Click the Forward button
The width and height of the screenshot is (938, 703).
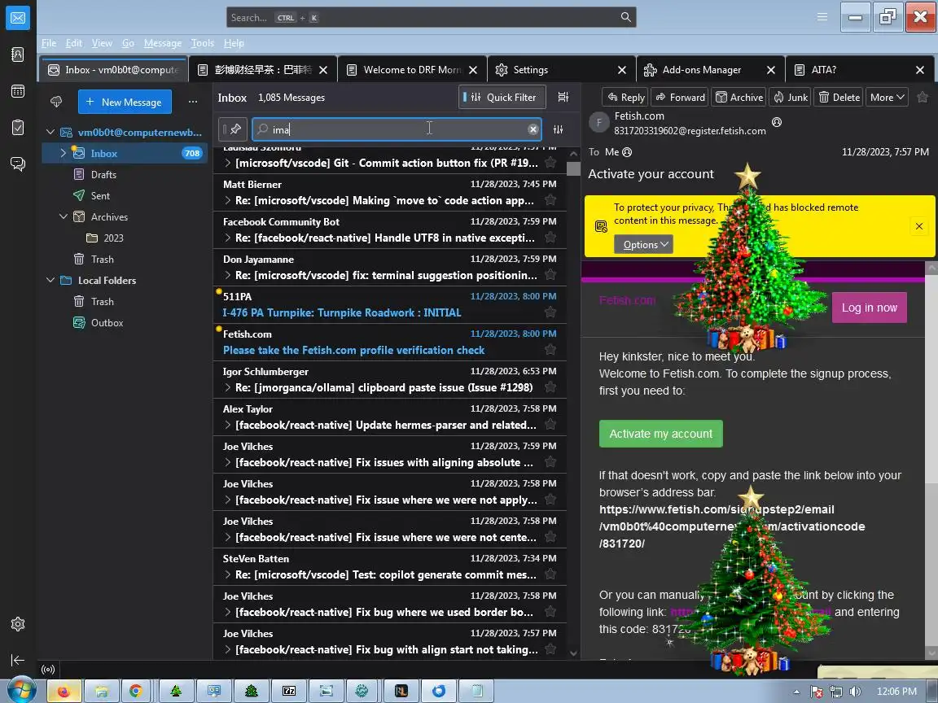[680, 97]
